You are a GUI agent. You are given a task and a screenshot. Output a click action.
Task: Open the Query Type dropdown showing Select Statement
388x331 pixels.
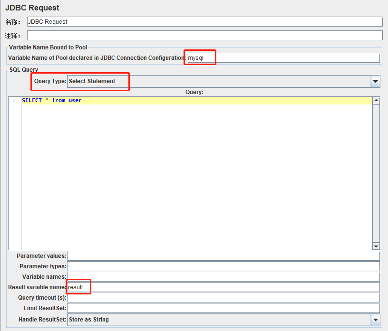223,81
